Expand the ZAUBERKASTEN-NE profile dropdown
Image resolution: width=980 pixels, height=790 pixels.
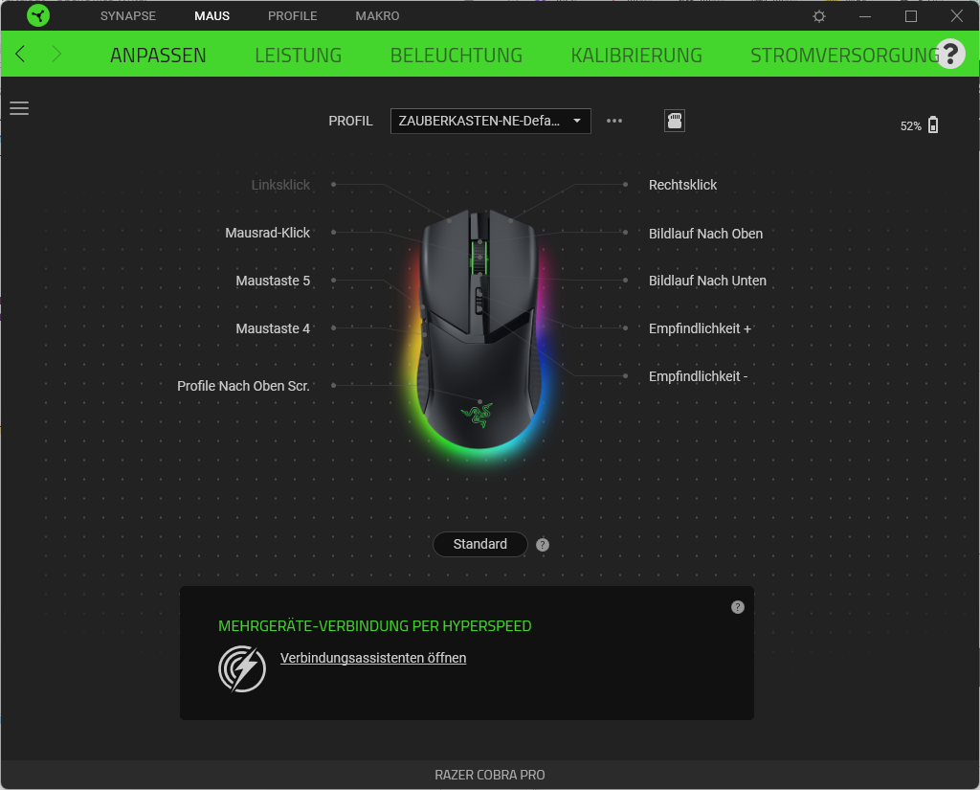click(491, 121)
